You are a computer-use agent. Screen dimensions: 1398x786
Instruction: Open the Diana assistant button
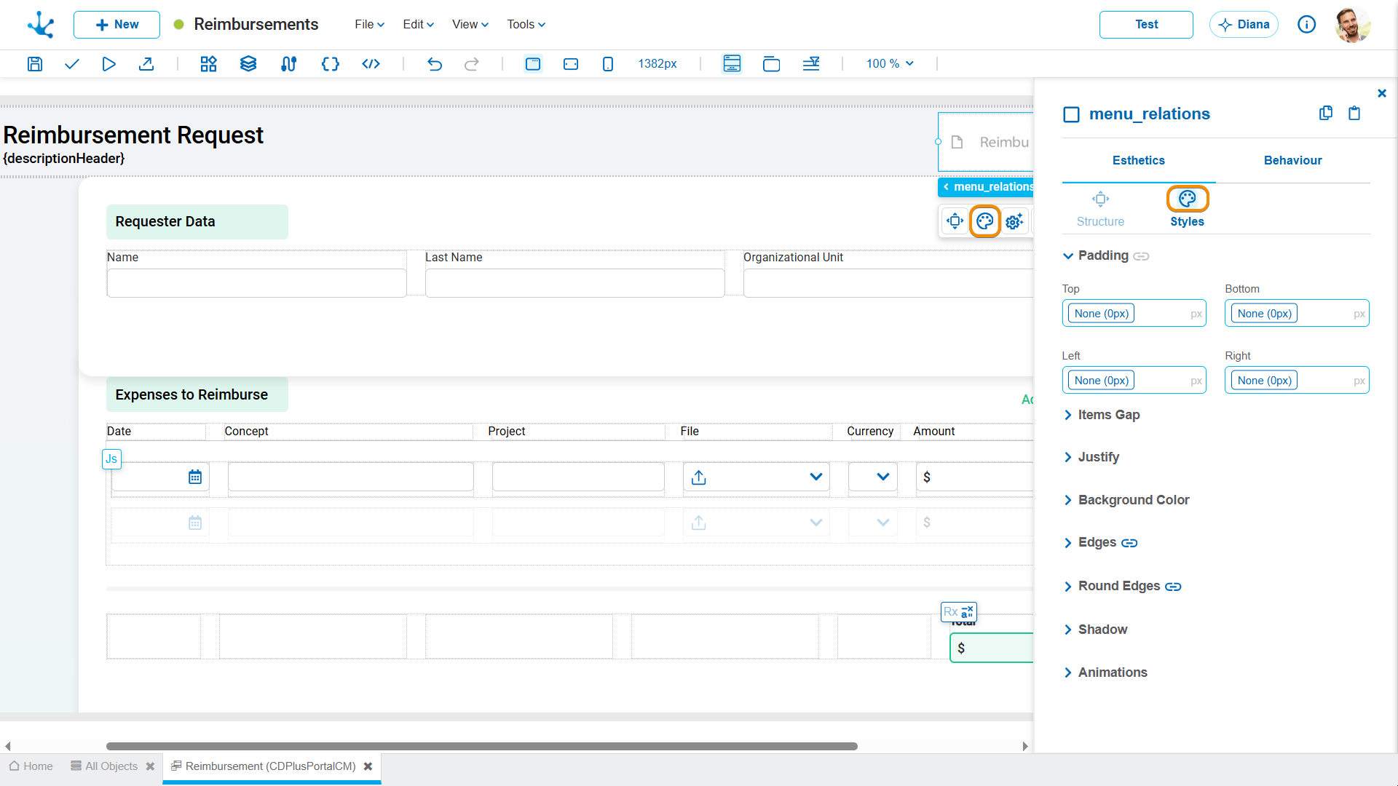(1244, 25)
